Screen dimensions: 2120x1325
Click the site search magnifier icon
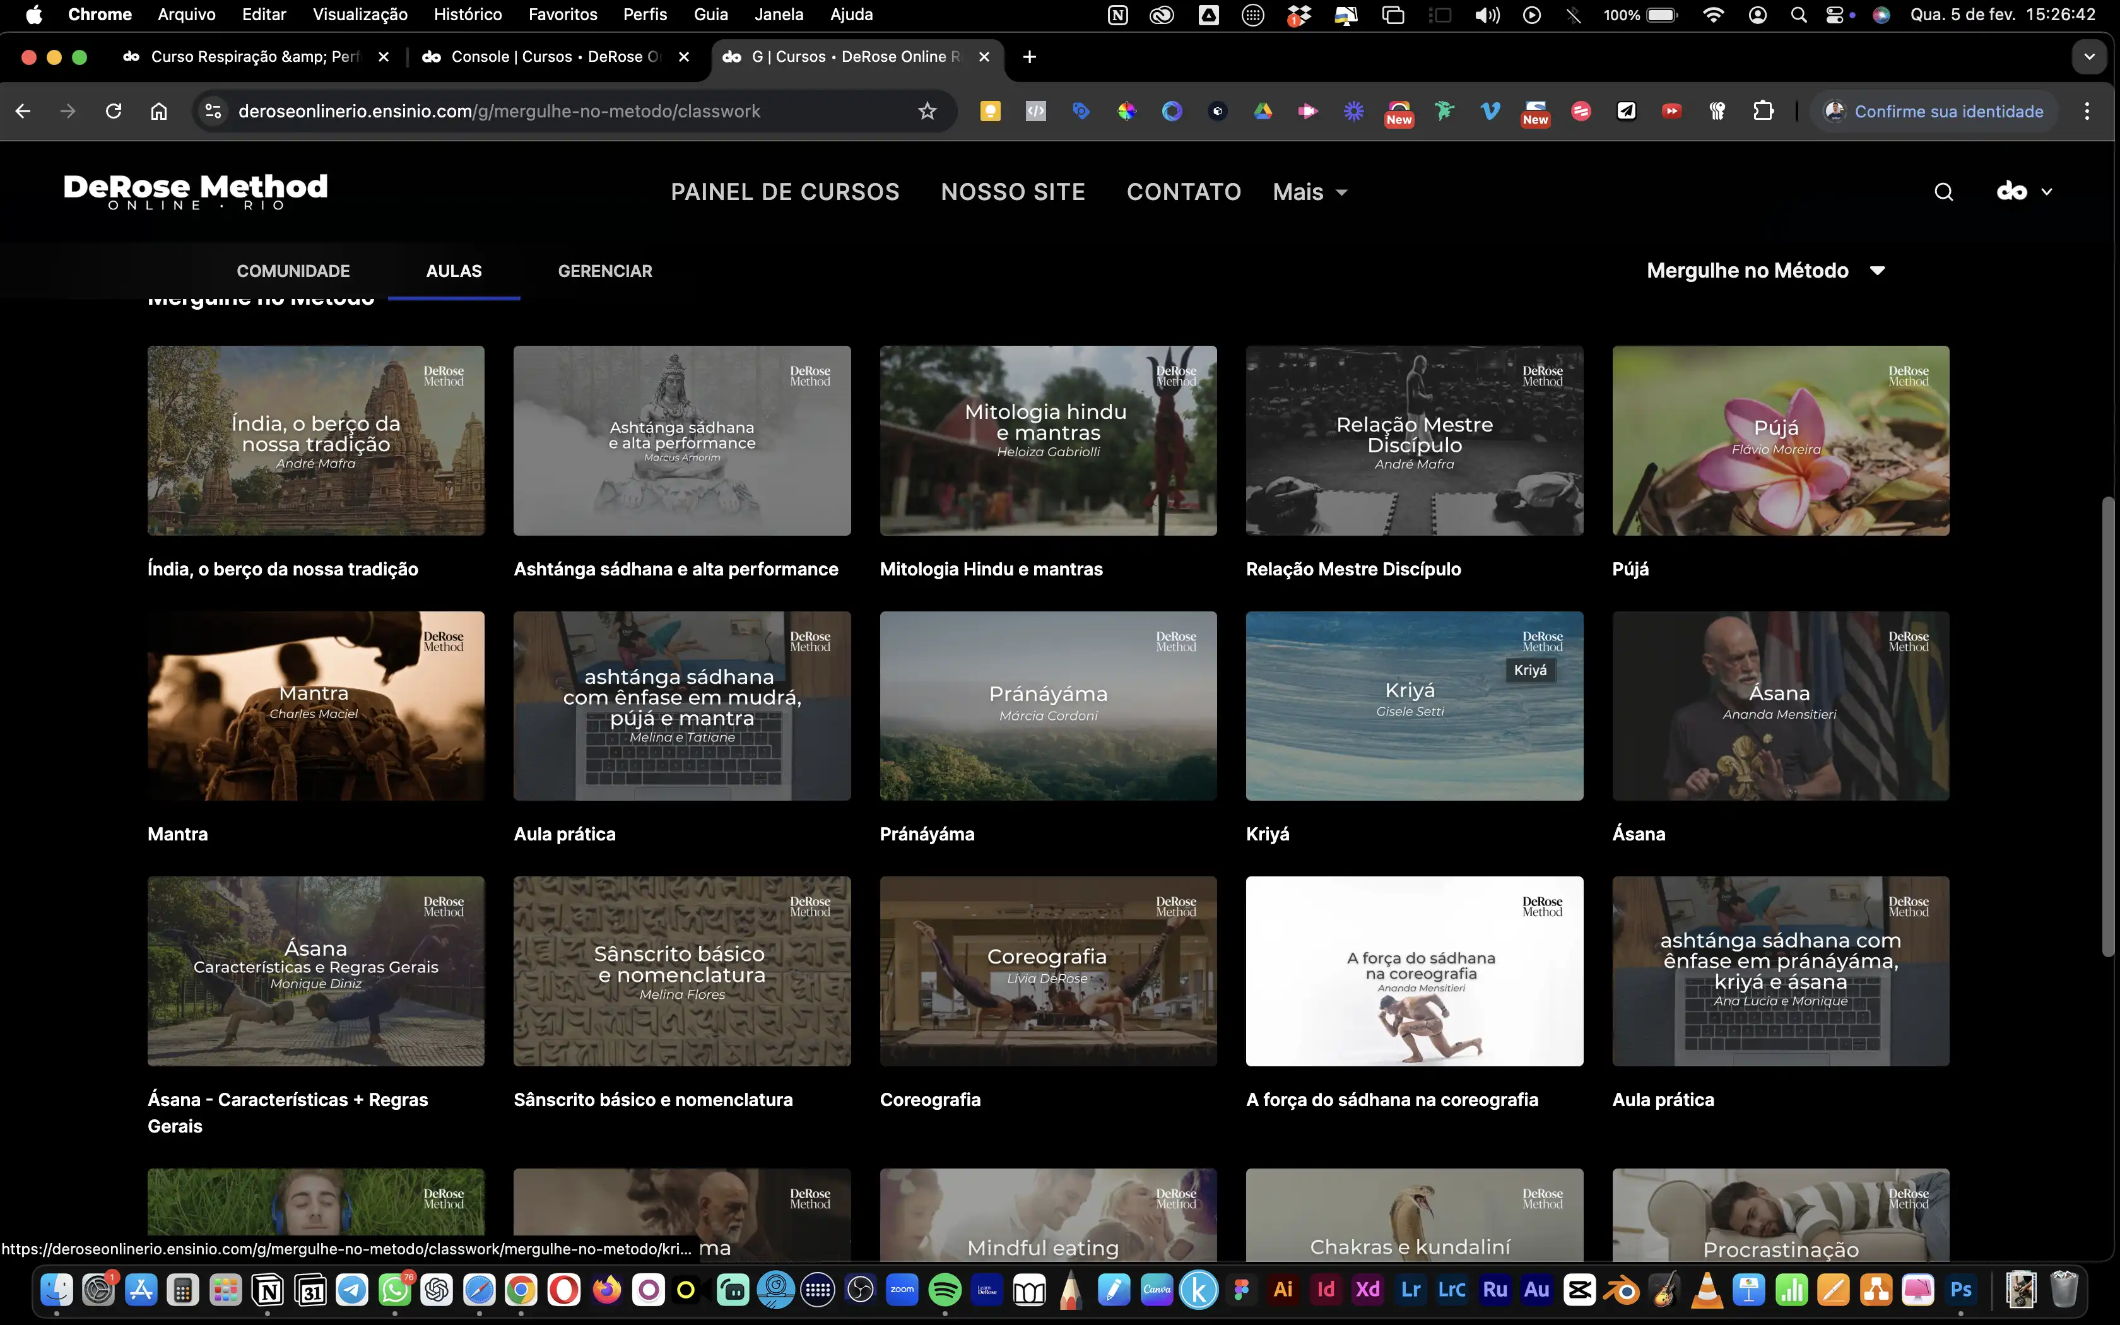click(x=1943, y=192)
